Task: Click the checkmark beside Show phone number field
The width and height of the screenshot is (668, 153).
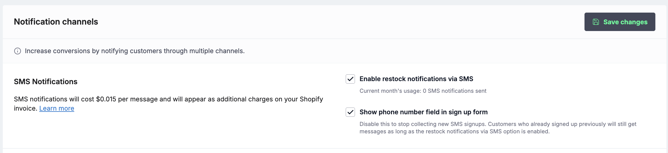Action: 350,112
